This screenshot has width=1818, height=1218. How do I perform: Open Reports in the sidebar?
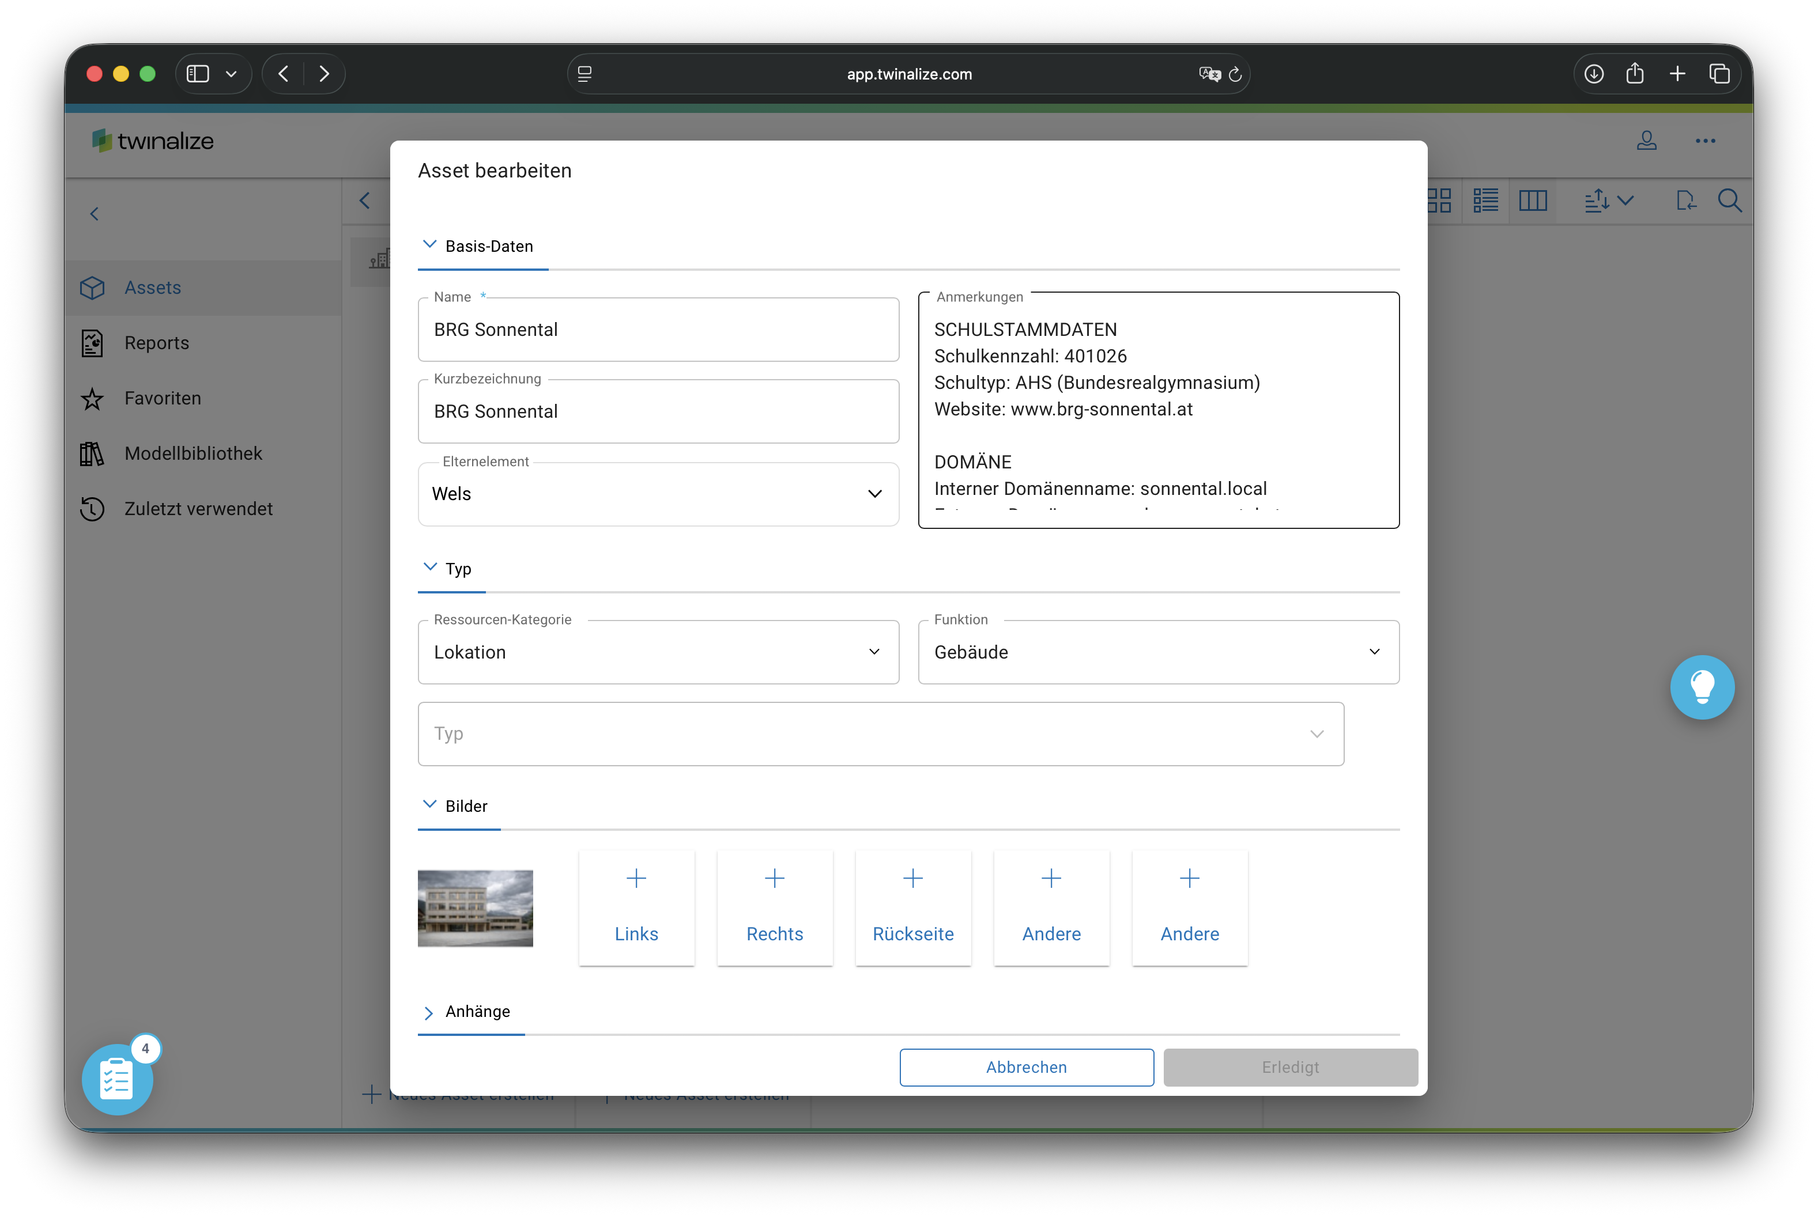point(156,343)
